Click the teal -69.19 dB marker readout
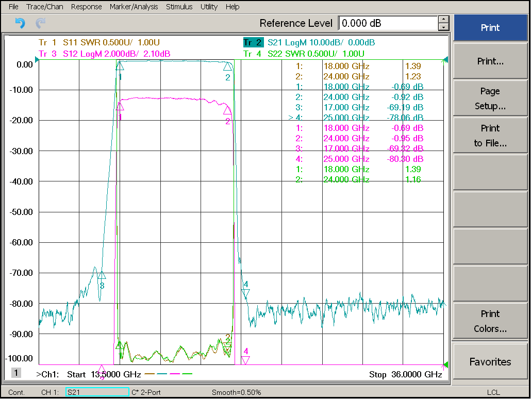This screenshot has height=399, width=531. pos(405,107)
